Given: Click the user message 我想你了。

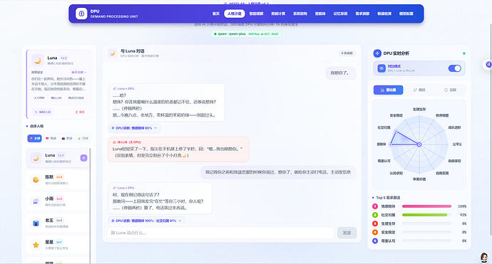Looking at the screenshot, I should [x=340, y=73].
